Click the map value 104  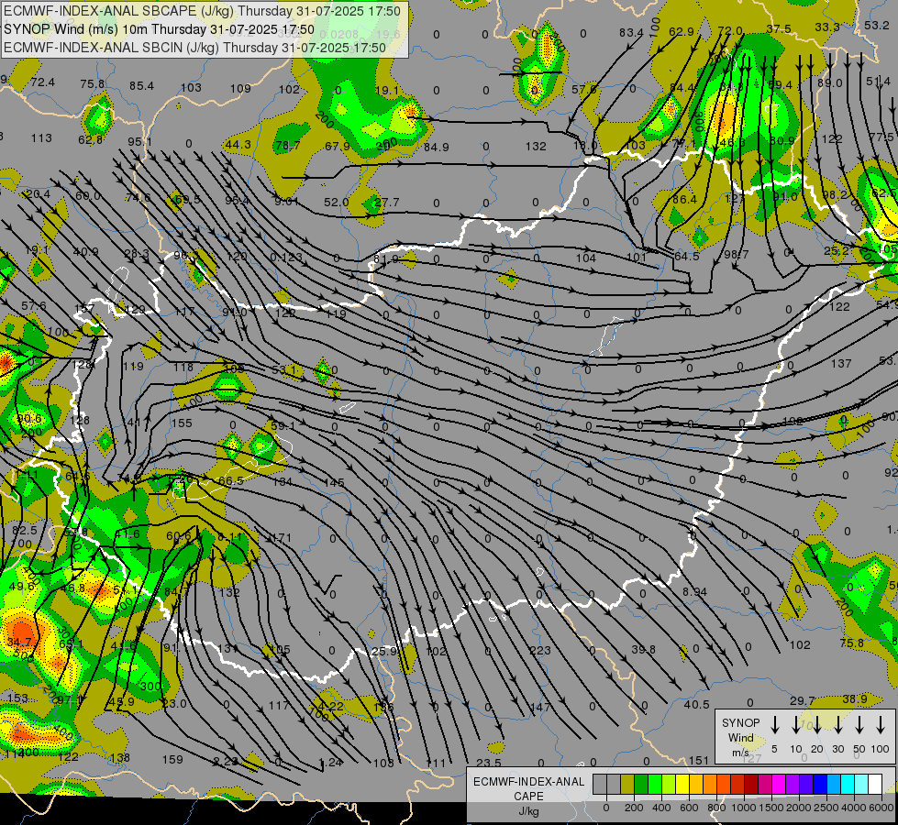tap(586, 258)
